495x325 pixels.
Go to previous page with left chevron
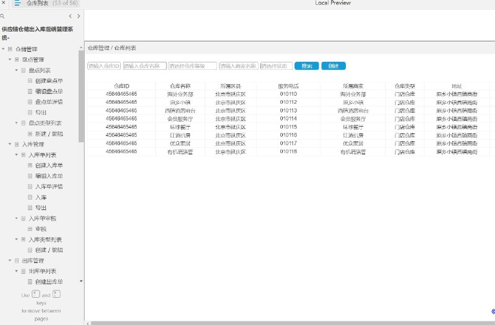click(x=70, y=16)
